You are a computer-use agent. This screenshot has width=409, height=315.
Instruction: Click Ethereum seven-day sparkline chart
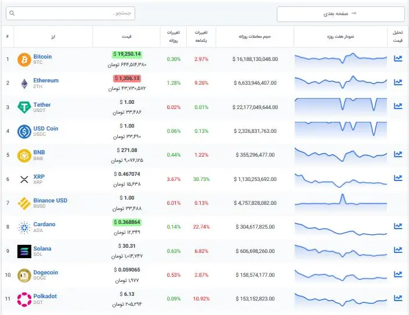[x=341, y=82]
